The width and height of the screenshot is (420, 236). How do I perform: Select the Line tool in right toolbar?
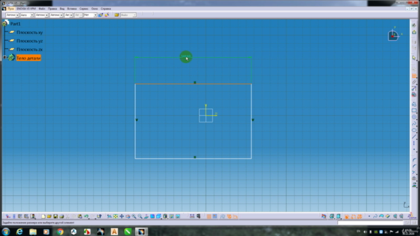click(414, 137)
